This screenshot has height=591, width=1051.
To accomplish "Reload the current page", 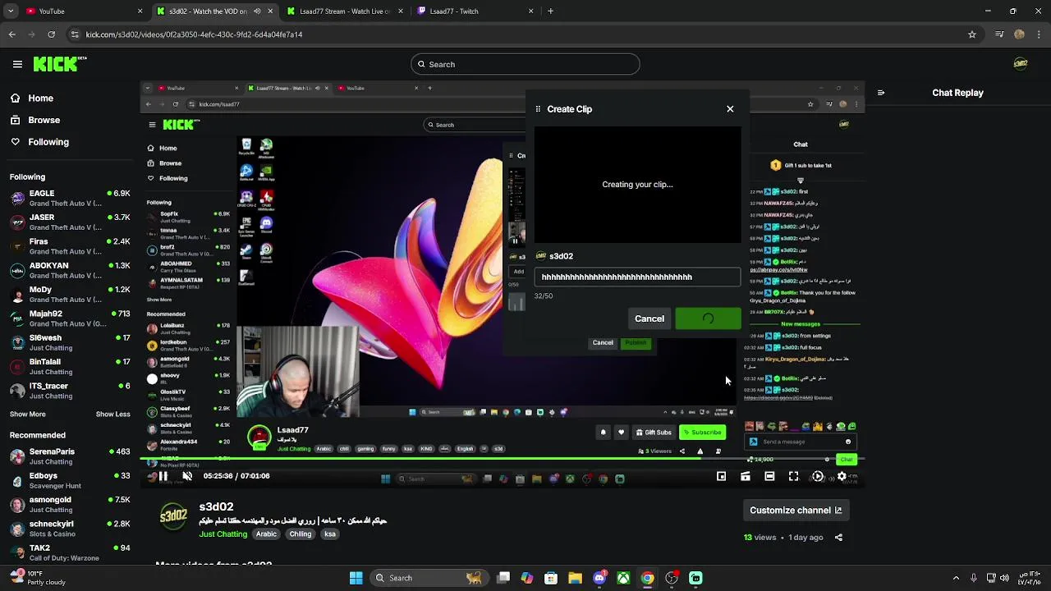I will (x=52, y=34).
